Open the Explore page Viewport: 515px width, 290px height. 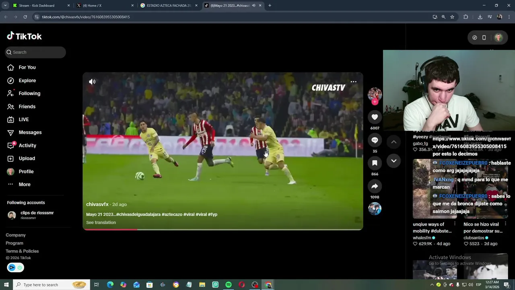point(27,81)
